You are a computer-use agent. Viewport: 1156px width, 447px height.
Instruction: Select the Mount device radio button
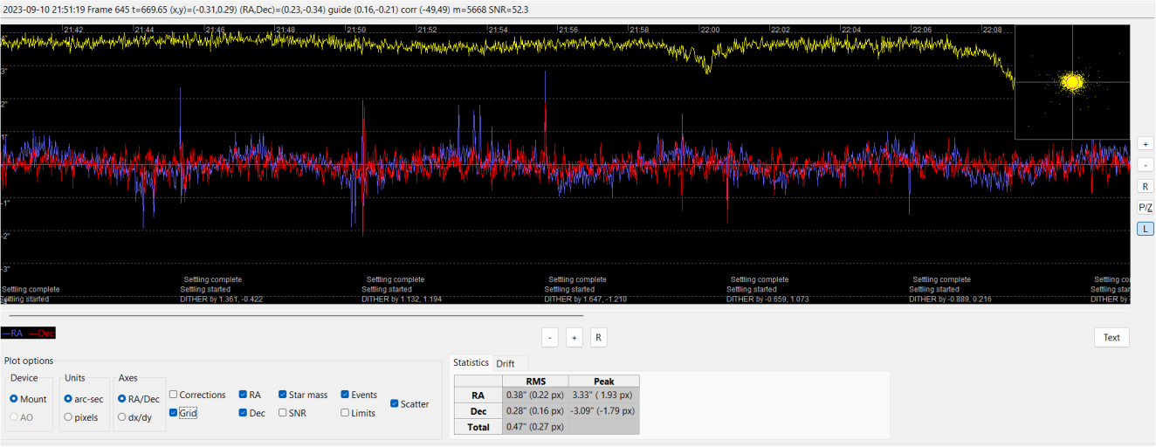[29, 398]
